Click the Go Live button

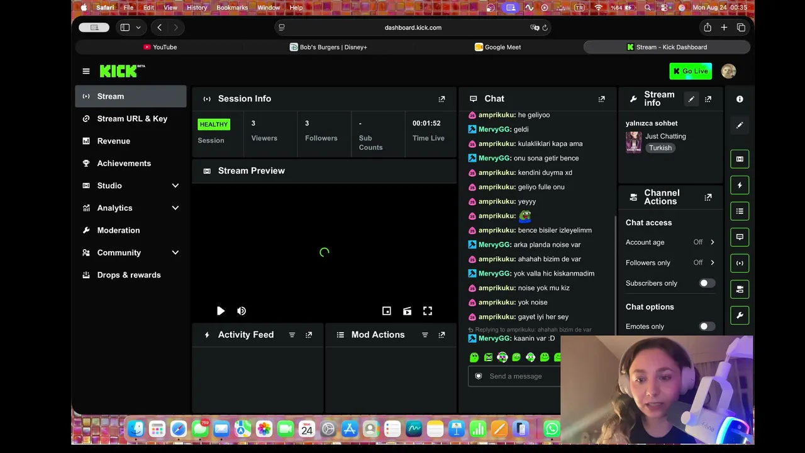691,71
